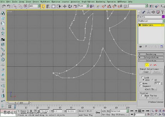This screenshot has width=165, height=117.
Task: Open the File menu
Action: tap(3, 2)
